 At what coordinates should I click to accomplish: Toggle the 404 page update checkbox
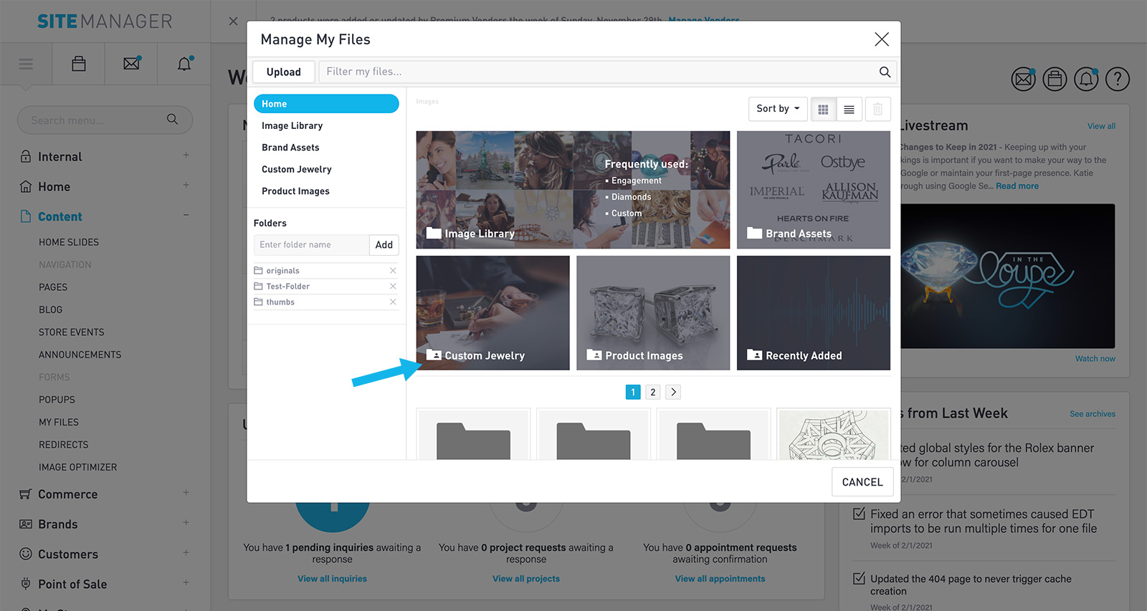859,579
